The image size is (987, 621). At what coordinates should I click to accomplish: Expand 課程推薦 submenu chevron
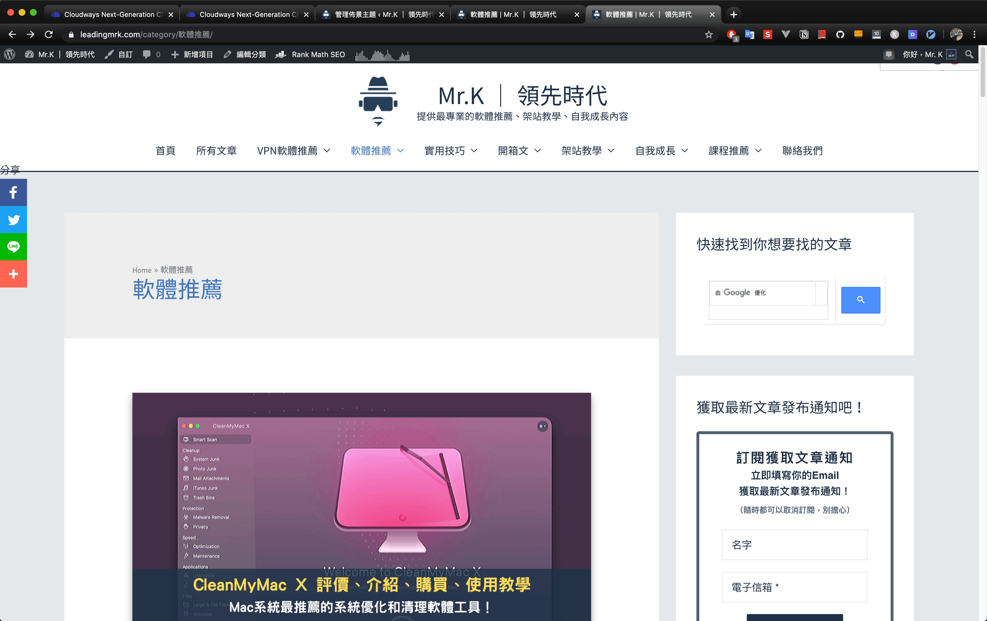pos(758,151)
